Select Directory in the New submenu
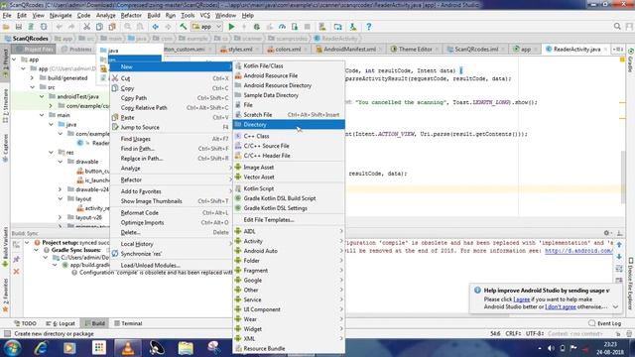This screenshot has height=357, width=635. (x=289, y=124)
